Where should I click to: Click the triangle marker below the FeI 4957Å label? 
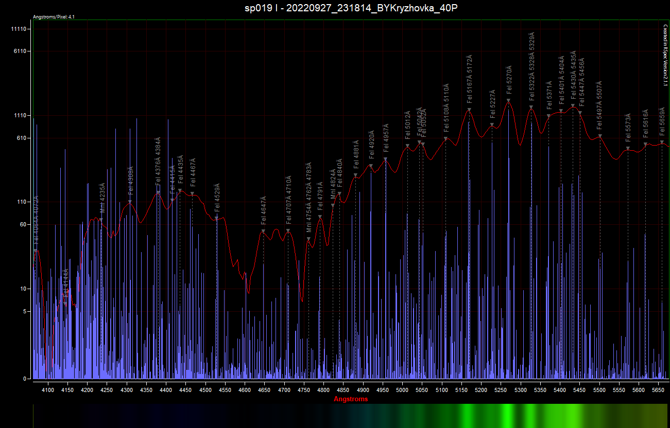(386, 159)
